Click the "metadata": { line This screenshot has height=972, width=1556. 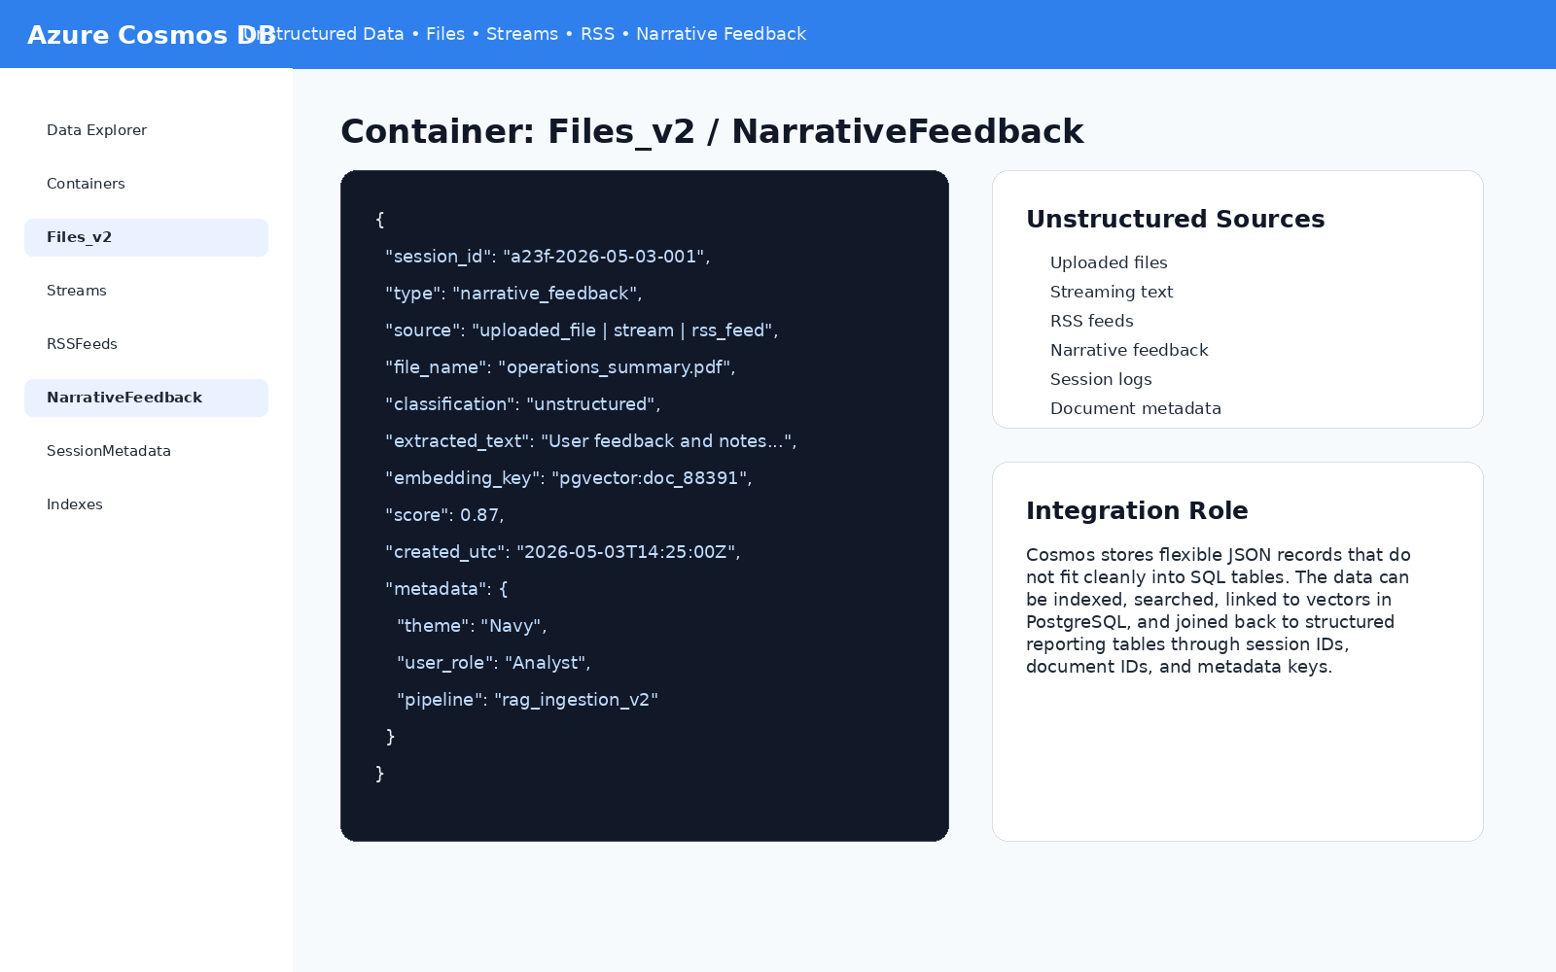[x=446, y=589]
